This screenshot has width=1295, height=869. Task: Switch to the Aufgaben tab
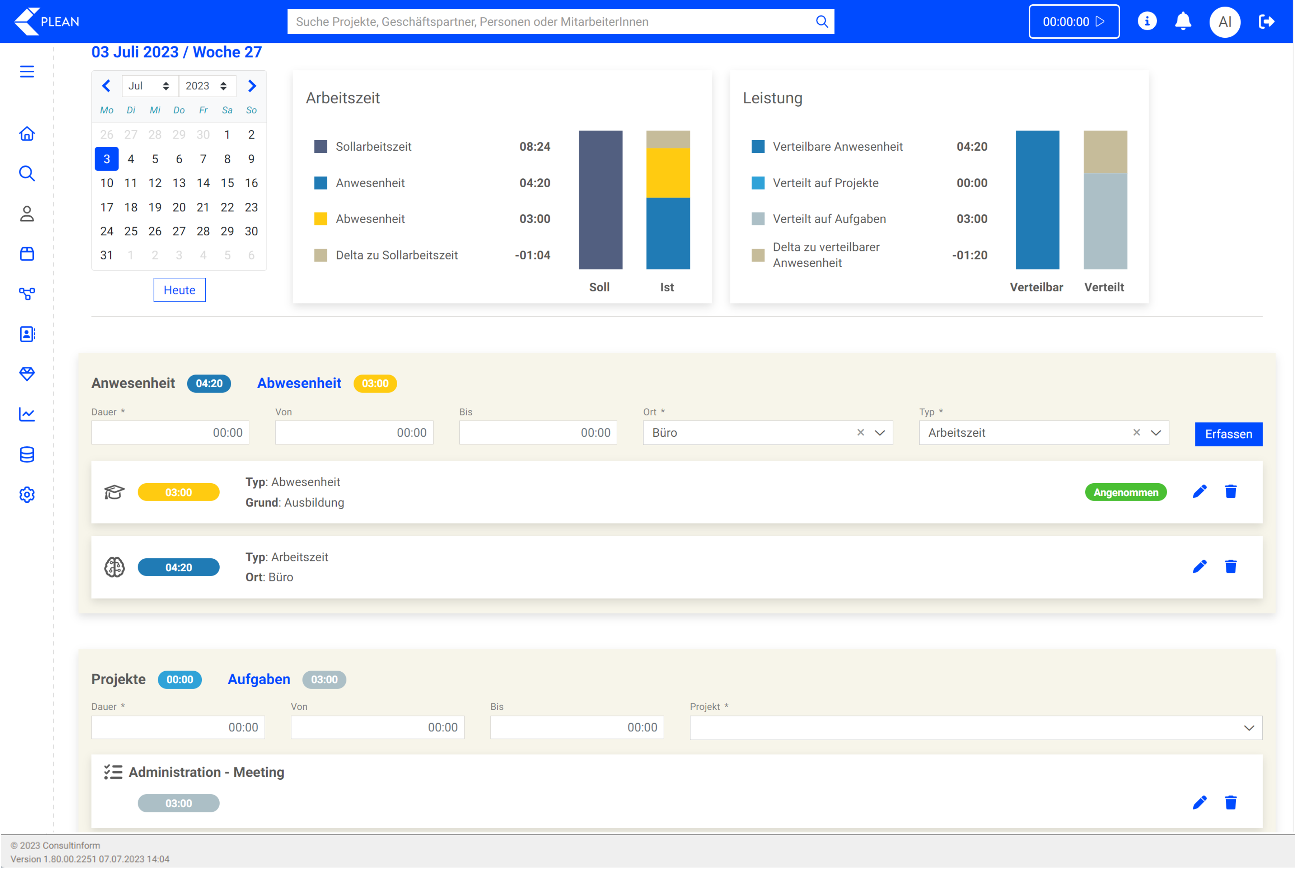259,679
